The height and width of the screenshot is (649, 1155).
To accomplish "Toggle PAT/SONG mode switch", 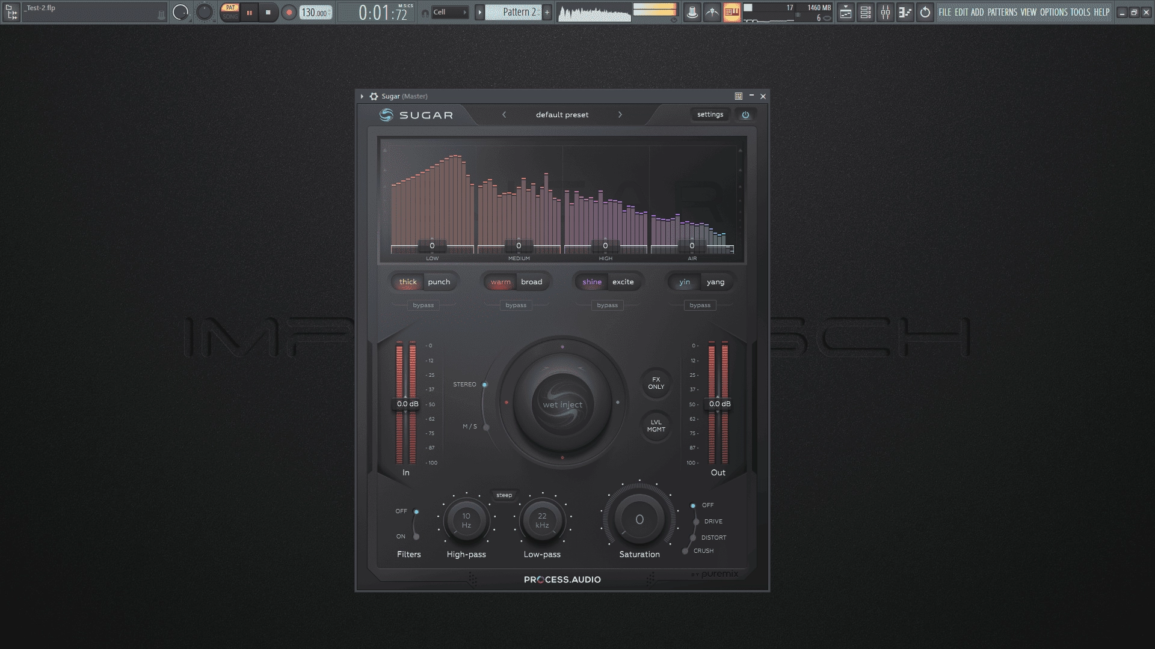I will (x=230, y=12).
